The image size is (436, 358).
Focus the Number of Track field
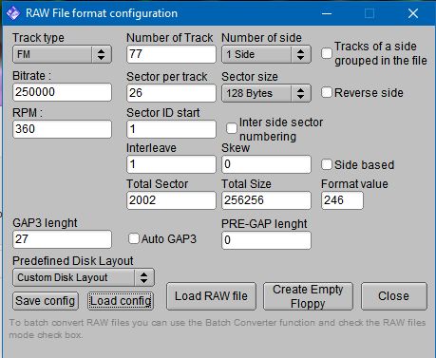171,54
